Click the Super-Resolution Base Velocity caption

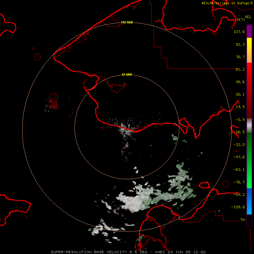click(x=128, y=252)
